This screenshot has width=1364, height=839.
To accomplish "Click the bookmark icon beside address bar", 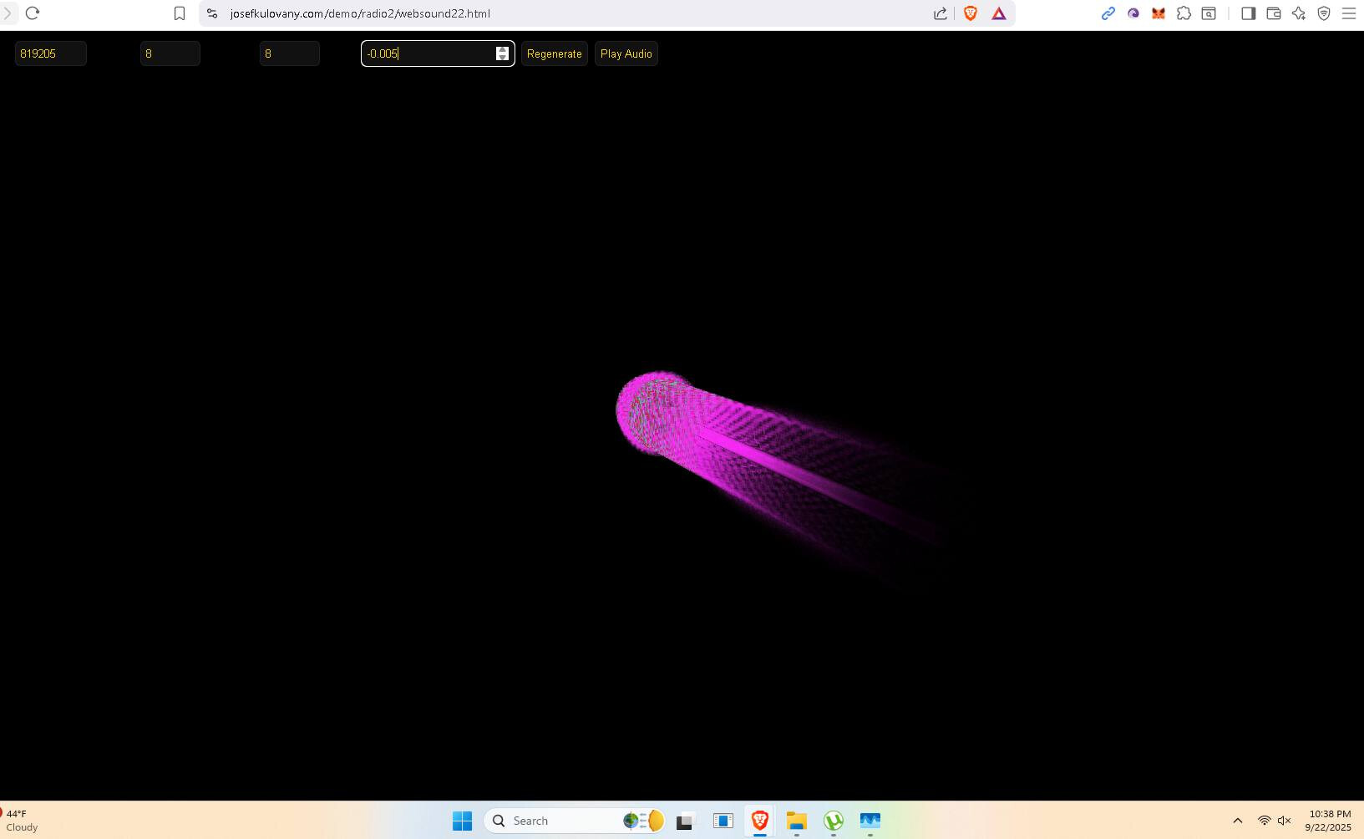I will coord(180,13).
